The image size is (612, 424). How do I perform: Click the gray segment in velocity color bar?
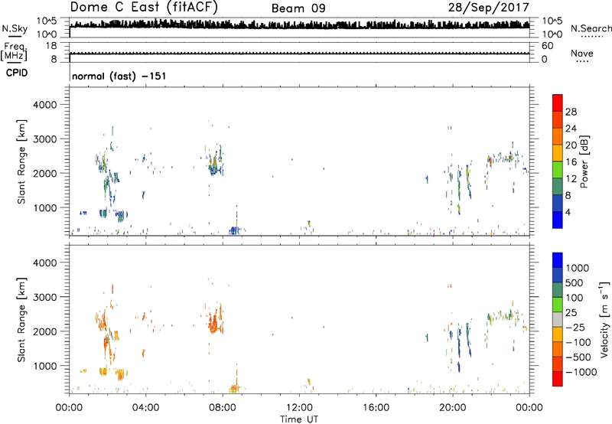558,320
